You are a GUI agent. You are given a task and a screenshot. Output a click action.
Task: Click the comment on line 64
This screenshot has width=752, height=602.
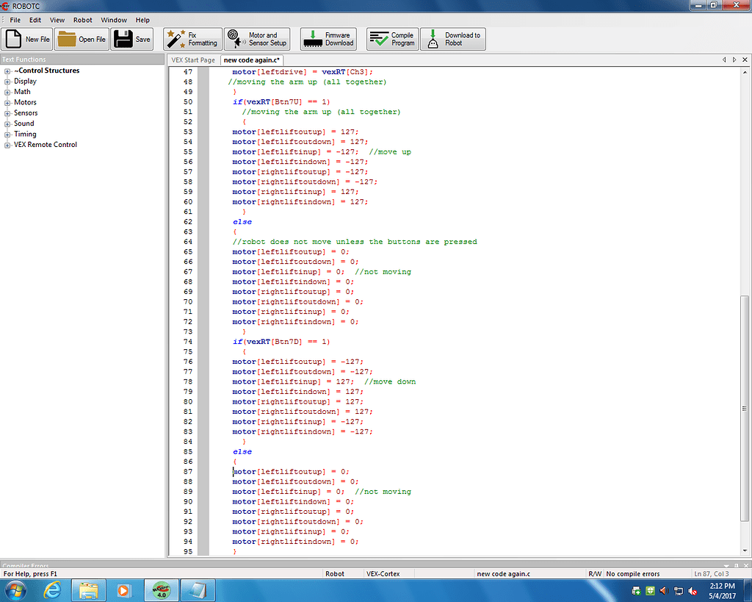coord(355,242)
